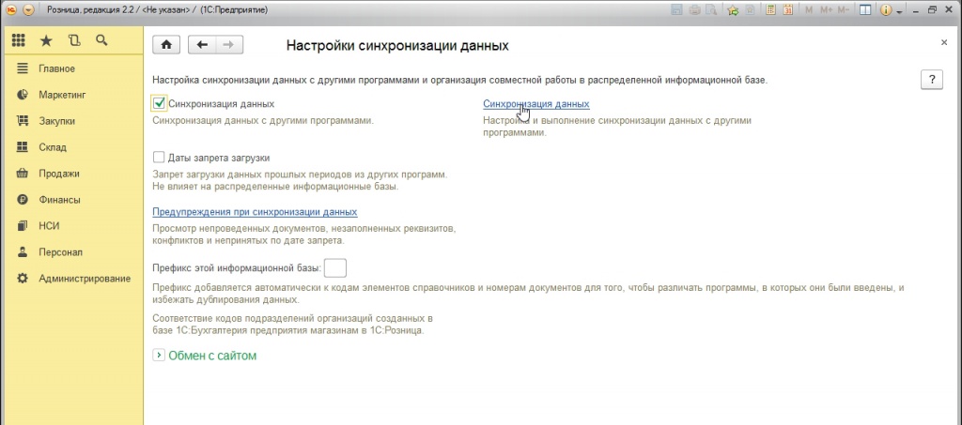Click the Префикс этой информационной базы field
Screen dimensions: 962x425
pyautogui.click(x=334, y=268)
